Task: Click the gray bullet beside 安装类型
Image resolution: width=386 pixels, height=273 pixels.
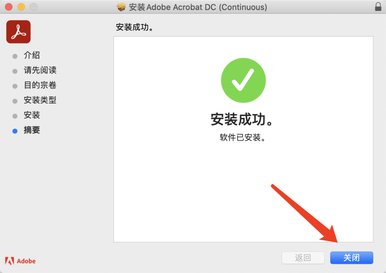Action: [x=15, y=101]
